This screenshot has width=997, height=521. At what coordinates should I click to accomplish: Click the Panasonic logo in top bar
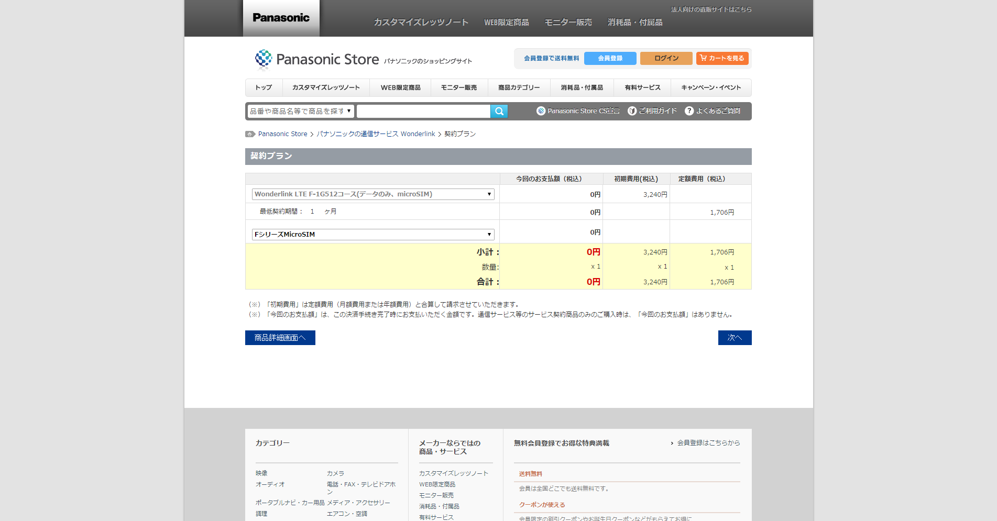click(x=281, y=18)
